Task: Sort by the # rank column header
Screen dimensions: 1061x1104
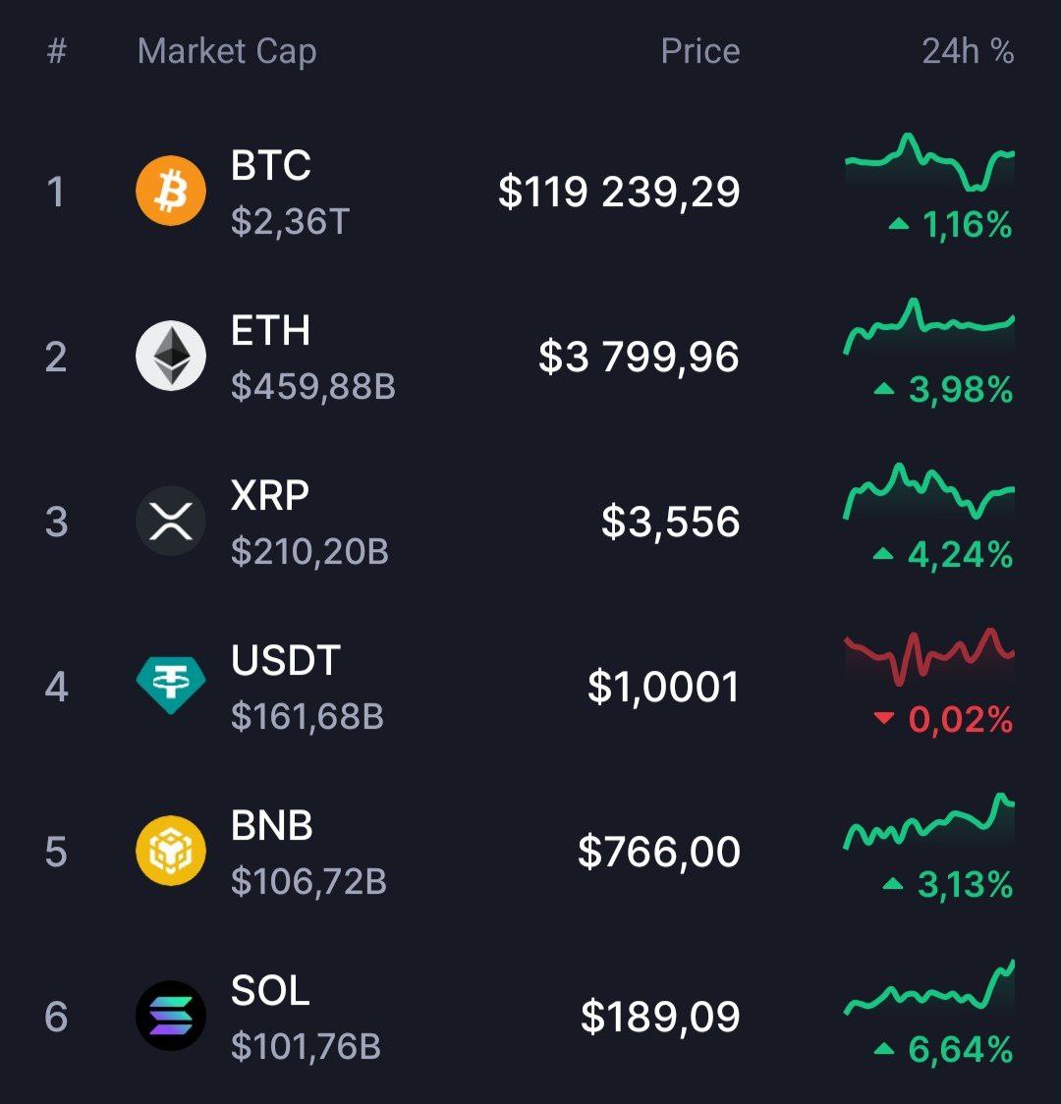Action: [x=56, y=51]
